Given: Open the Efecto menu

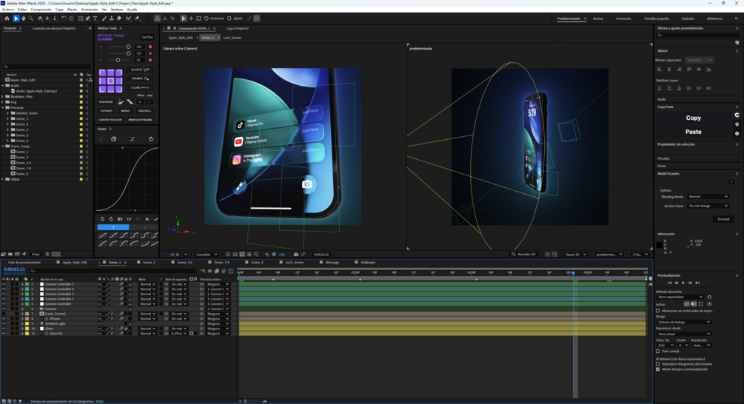Looking at the screenshot, I should tap(72, 10).
